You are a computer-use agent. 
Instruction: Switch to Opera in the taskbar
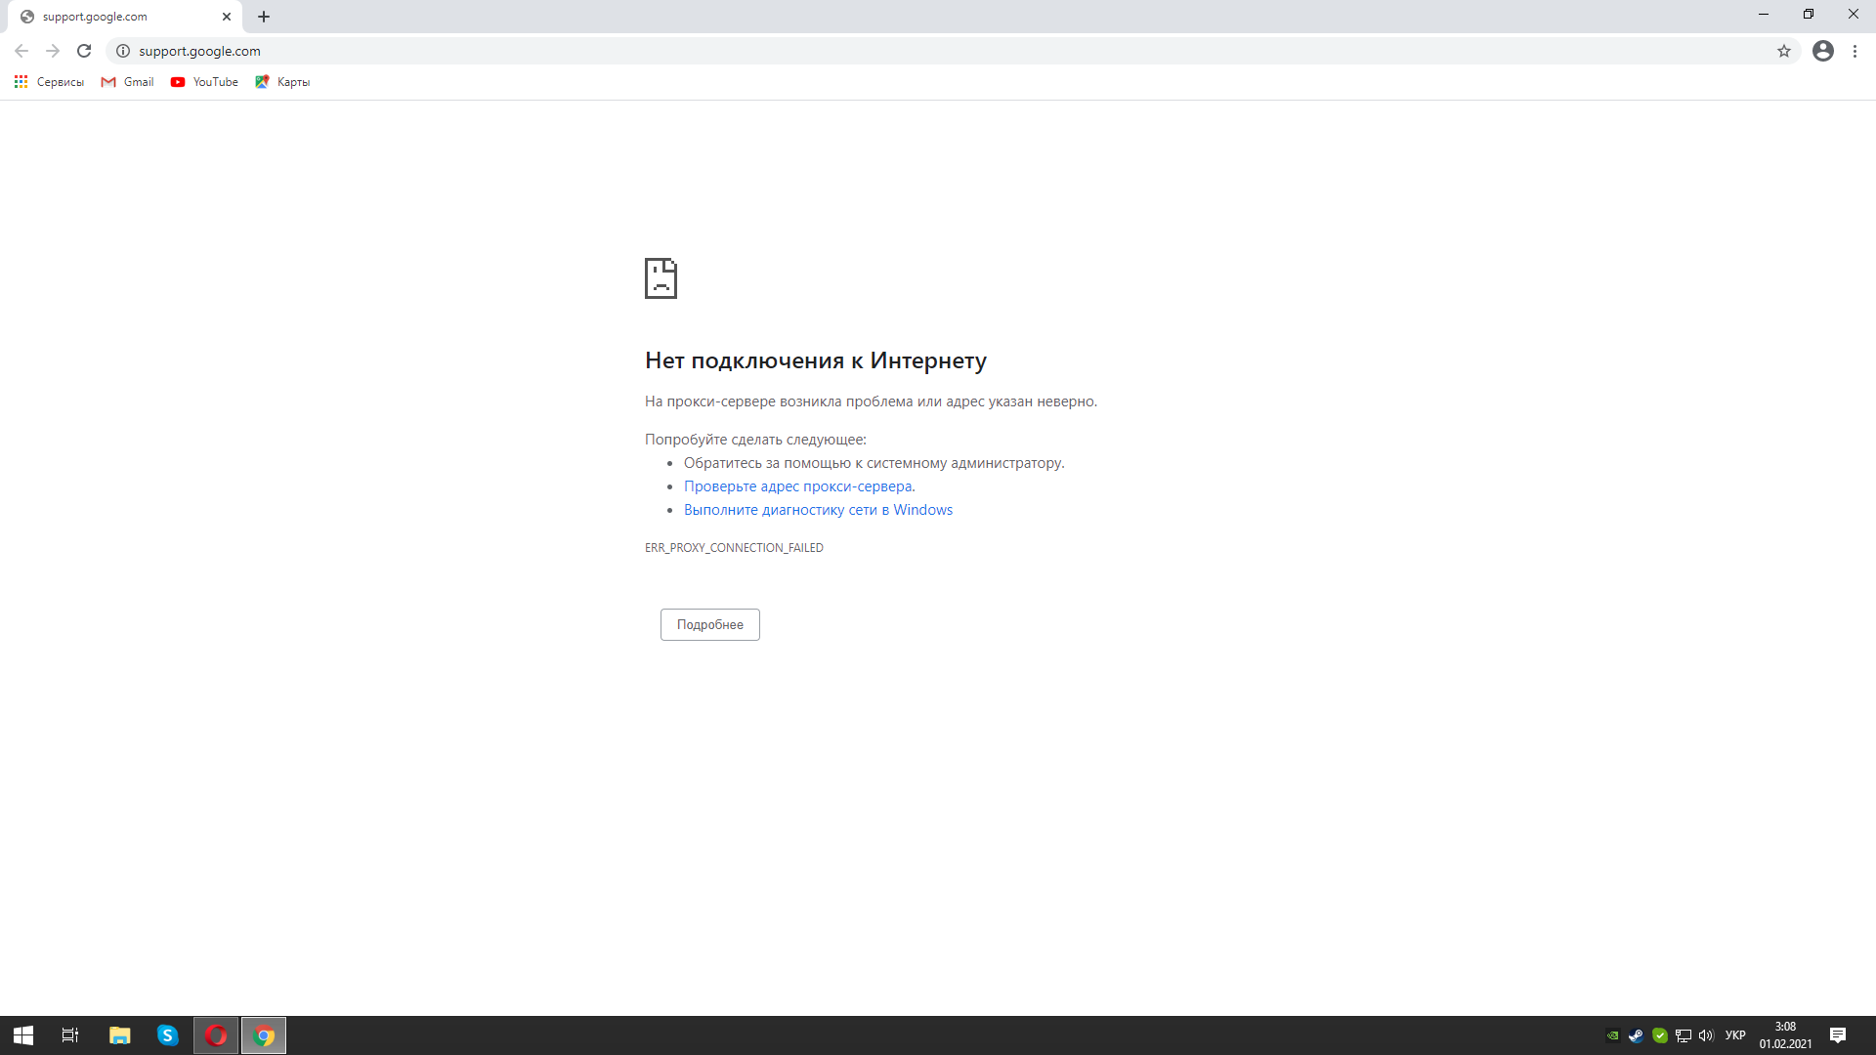216,1035
